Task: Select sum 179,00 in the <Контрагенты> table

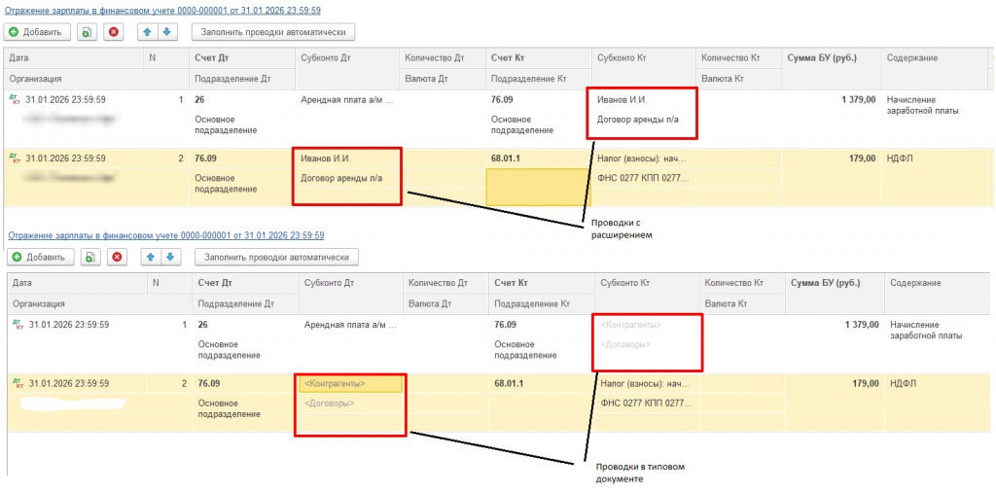Action: tap(866, 383)
